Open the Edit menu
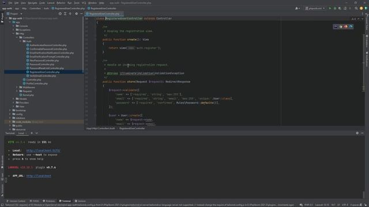 [16, 3]
